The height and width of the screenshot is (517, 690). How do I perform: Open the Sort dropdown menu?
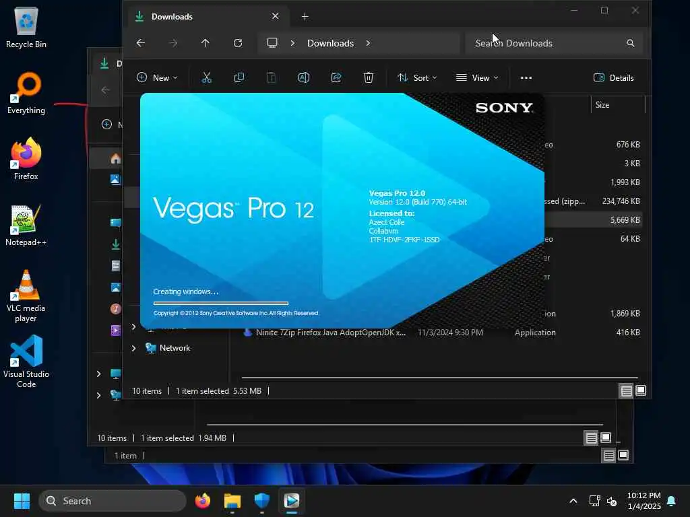coord(417,78)
